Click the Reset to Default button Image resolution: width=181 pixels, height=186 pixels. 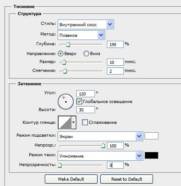[126, 179]
